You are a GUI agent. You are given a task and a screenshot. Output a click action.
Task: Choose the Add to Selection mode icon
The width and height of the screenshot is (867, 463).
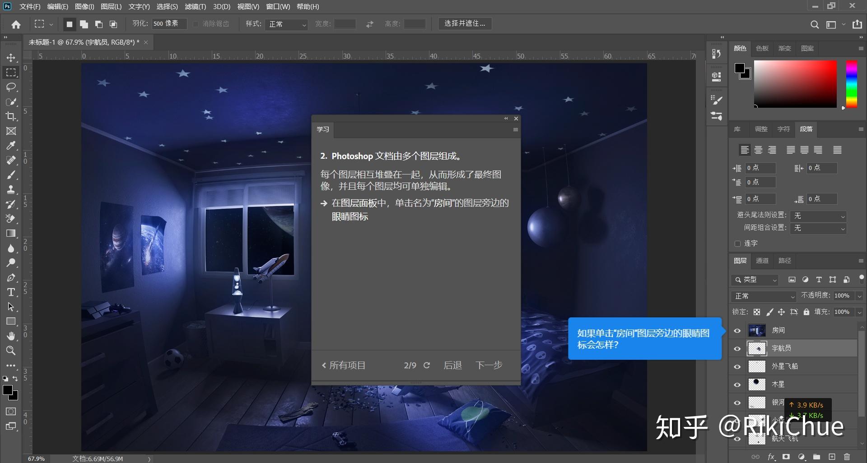coord(84,24)
